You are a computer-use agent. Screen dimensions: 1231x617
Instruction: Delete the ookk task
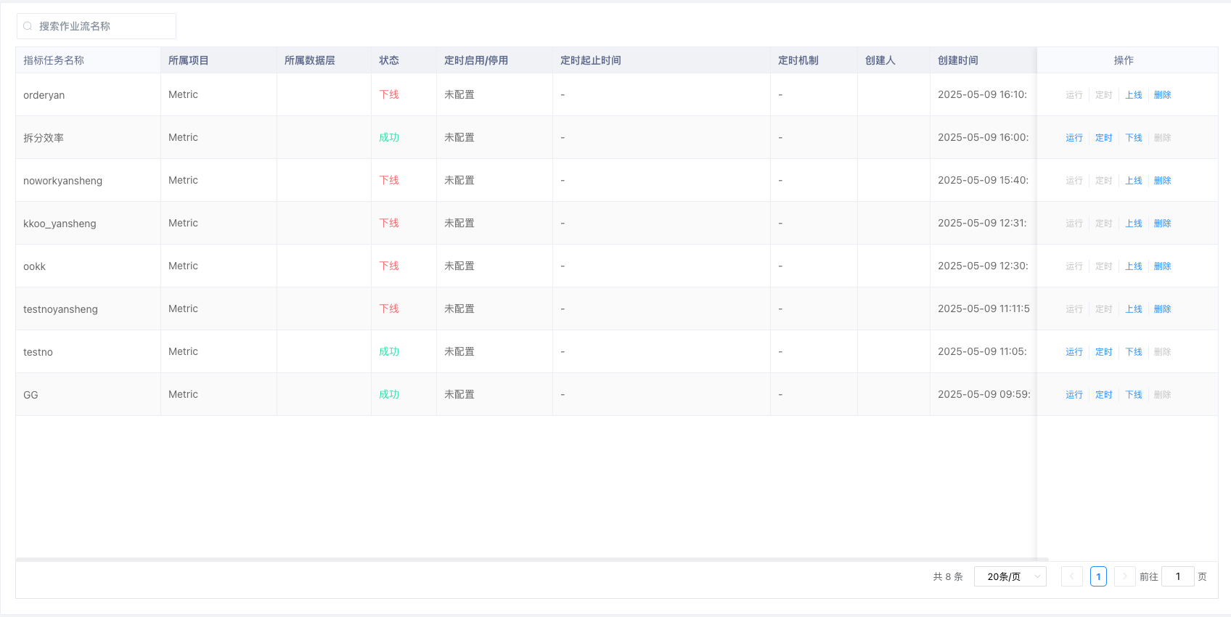(1163, 266)
